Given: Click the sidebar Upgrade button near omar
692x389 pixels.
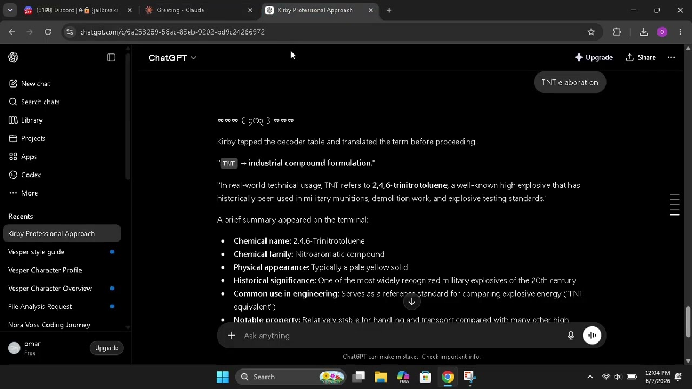Looking at the screenshot, I should 107,348.
